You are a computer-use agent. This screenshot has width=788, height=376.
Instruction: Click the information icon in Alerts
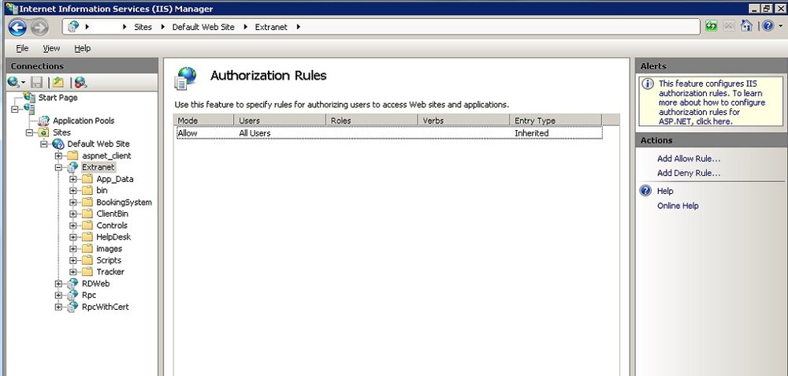[649, 84]
